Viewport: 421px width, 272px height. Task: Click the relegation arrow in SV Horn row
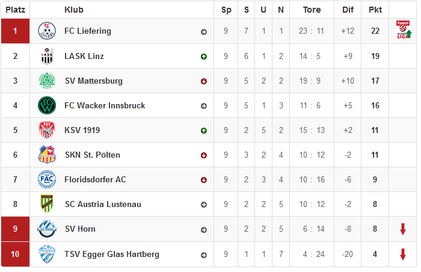pyautogui.click(x=403, y=229)
